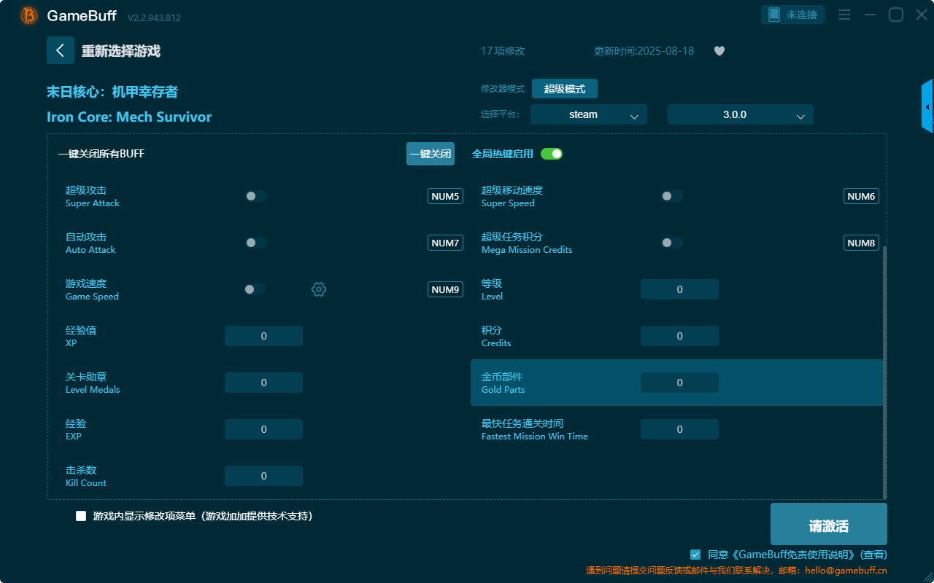Click the Iron Core: Mech Survivor title
This screenshot has width=934, height=583.
pyautogui.click(x=129, y=117)
